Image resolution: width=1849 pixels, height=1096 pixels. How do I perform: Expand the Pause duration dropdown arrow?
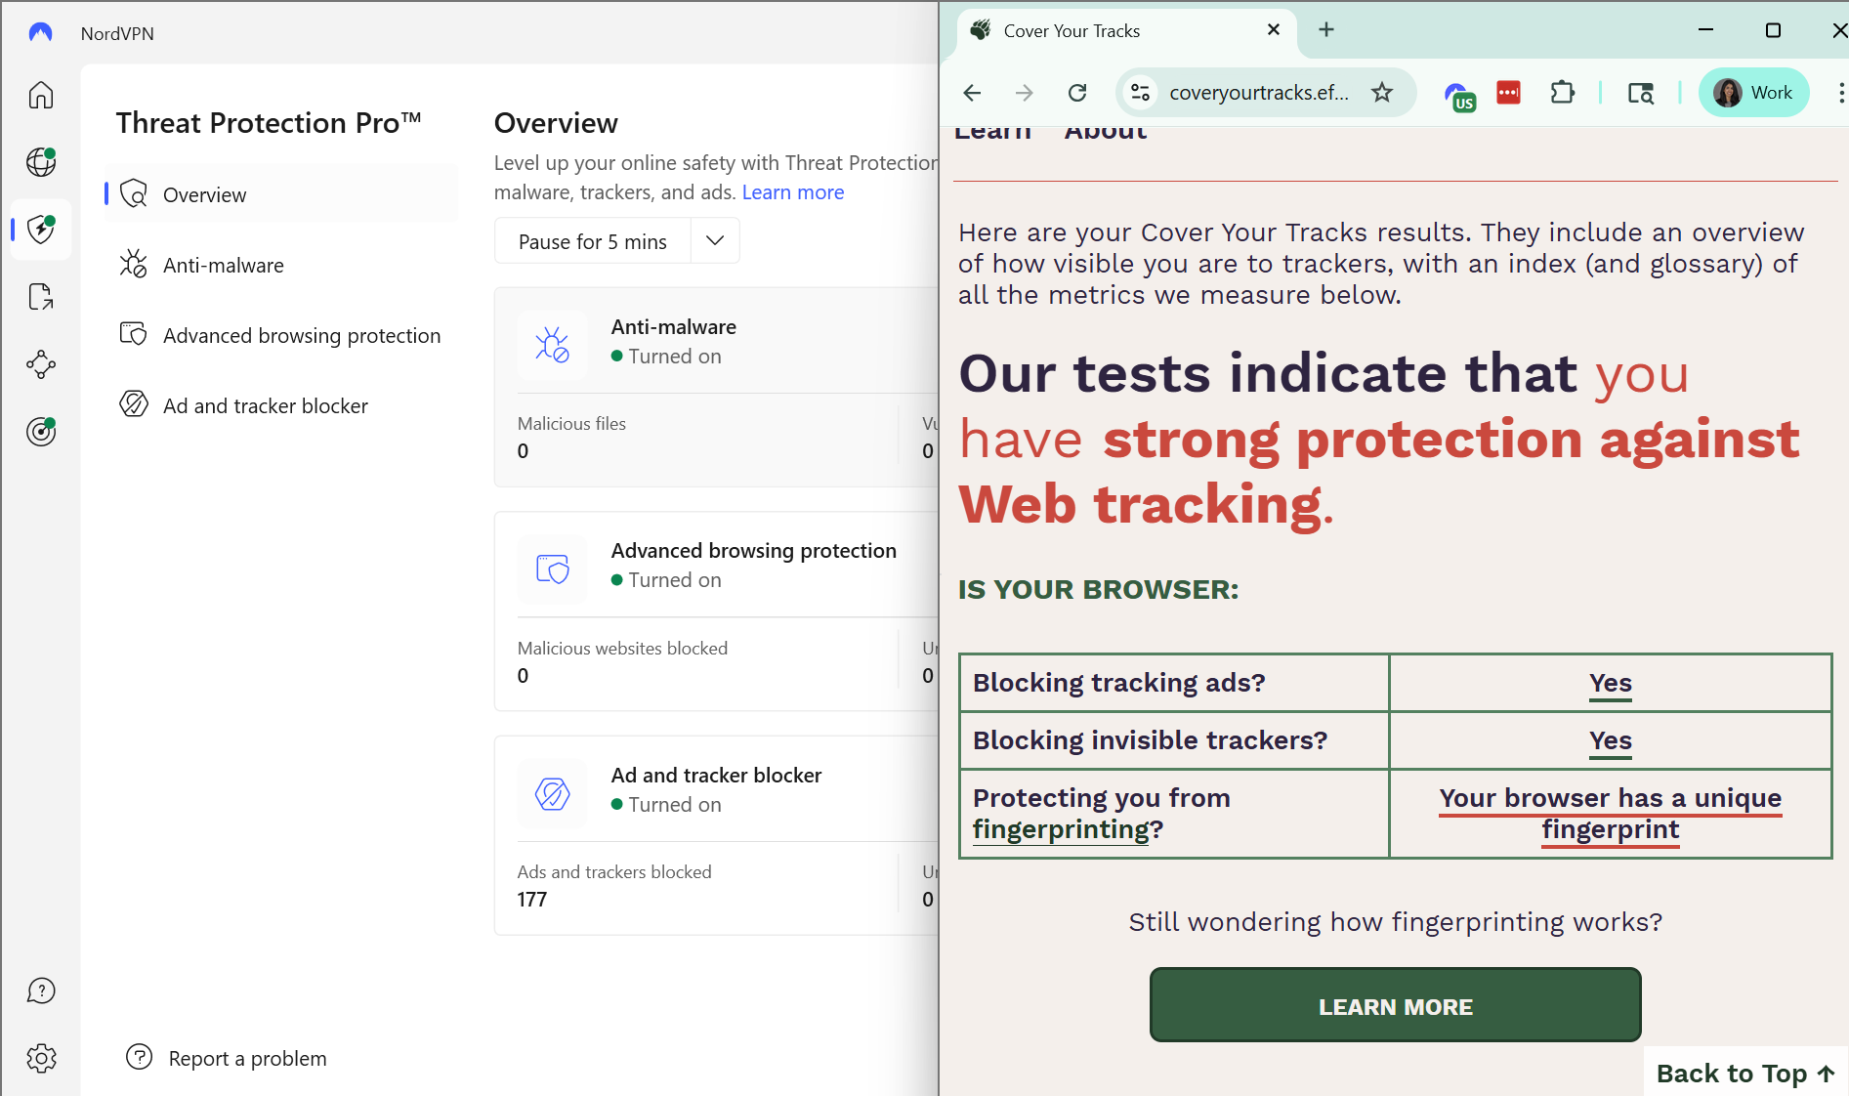(x=715, y=240)
